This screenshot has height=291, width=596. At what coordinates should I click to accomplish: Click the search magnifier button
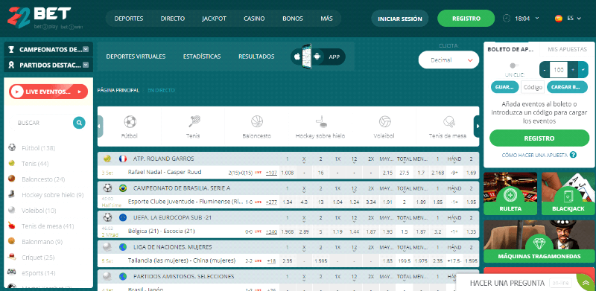point(79,123)
